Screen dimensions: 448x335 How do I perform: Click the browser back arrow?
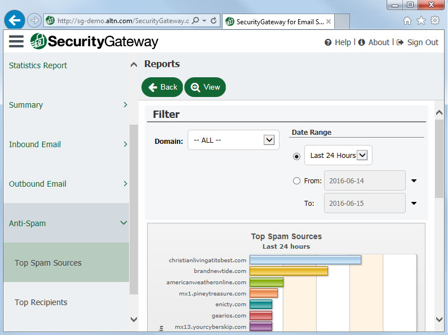click(15, 20)
